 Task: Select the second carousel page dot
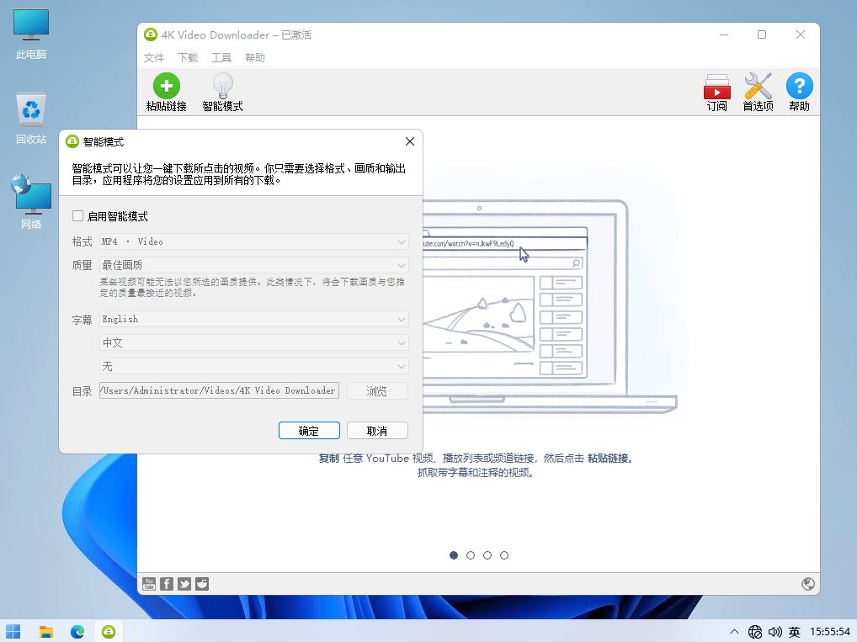(471, 555)
